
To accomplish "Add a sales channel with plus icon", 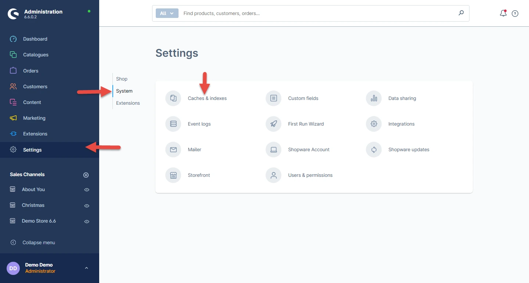I will 86,175.
